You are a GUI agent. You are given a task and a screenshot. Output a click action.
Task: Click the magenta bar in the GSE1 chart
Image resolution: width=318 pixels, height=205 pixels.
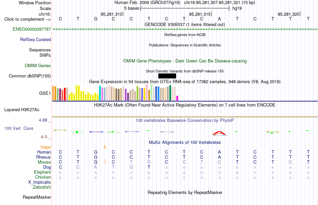click(x=177, y=98)
